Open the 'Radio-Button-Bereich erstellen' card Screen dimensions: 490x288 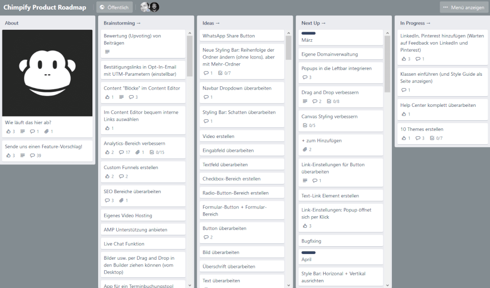(242, 193)
